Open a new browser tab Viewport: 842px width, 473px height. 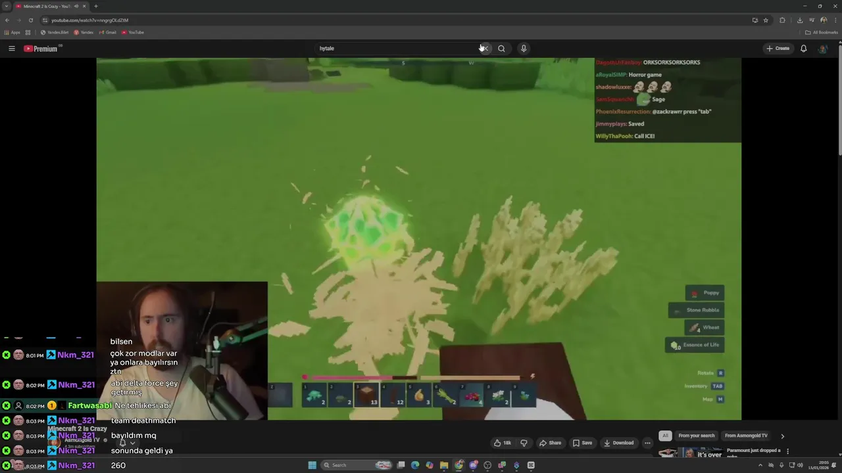(x=95, y=6)
